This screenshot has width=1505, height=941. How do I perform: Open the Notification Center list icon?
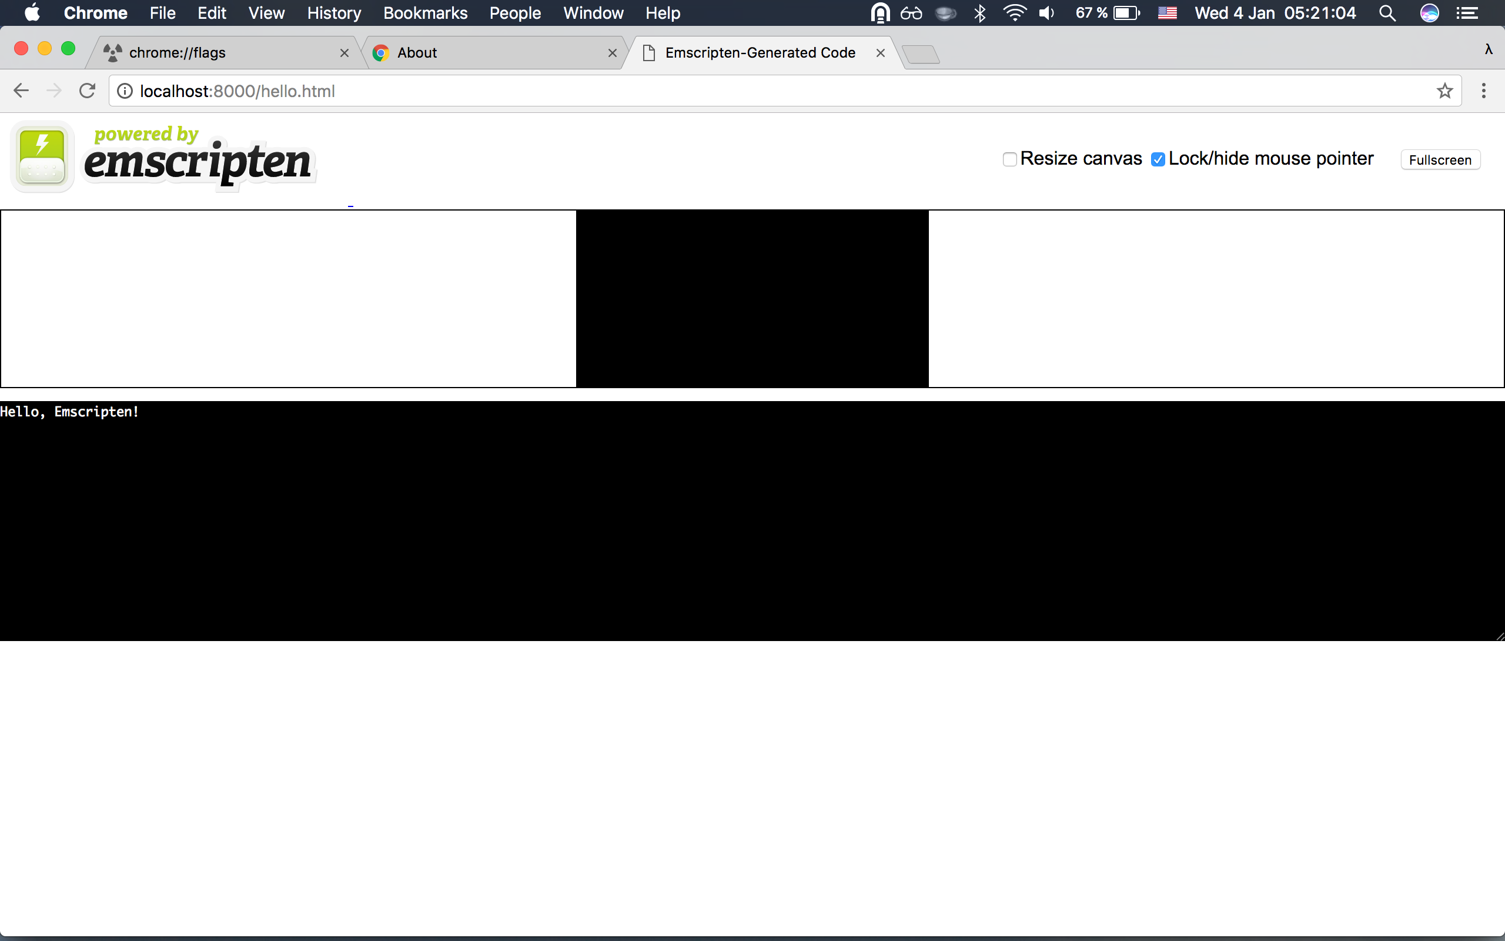pyautogui.click(x=1467, y=13)
